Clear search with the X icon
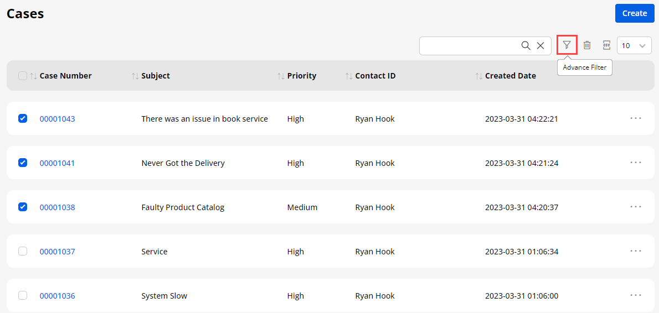 pos(540,46)
